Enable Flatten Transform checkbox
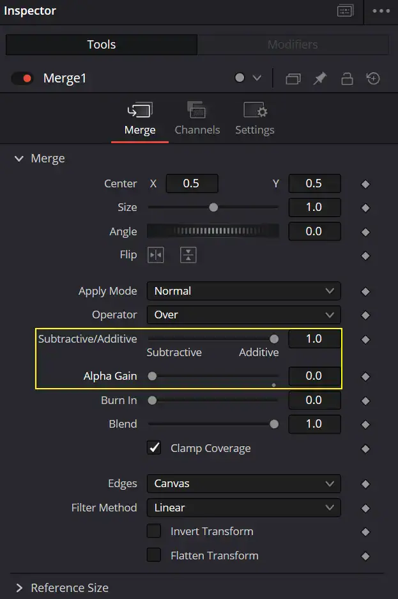 click(154, 555)
